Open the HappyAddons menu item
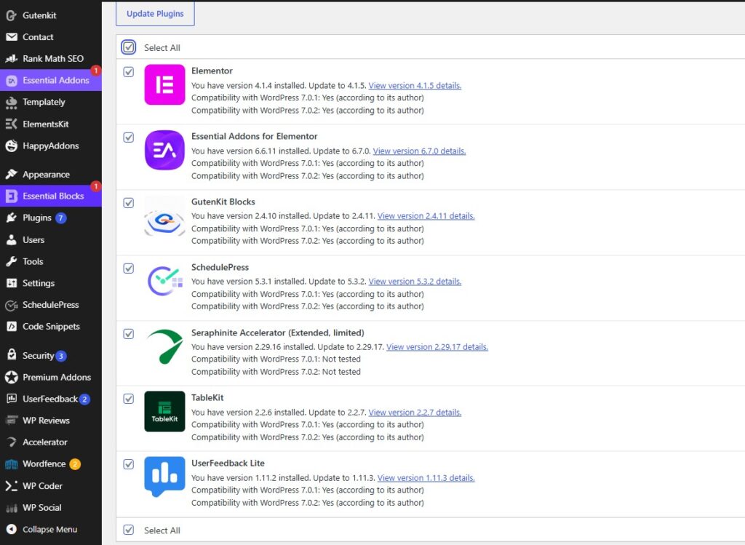The height and width of the screenshot is (545, 745). pyautogui.click(x=51, y=146)
